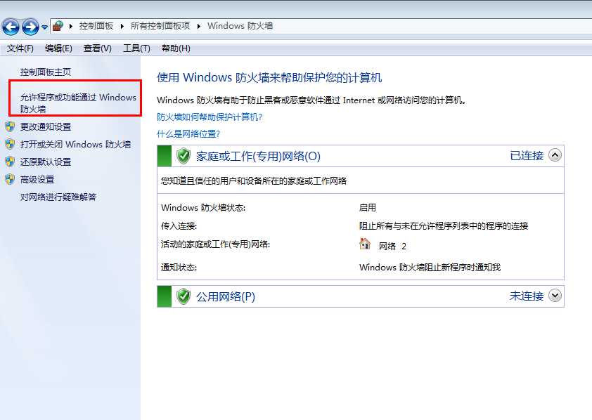Image resolution: width=592 pixels, height=420 pixels.
Task: Click 公用网络(P) header
Action: pos(226,296)
